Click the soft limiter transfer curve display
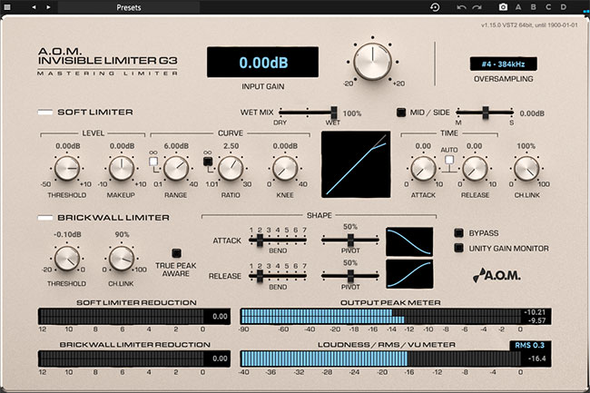 tap(356, 164)
